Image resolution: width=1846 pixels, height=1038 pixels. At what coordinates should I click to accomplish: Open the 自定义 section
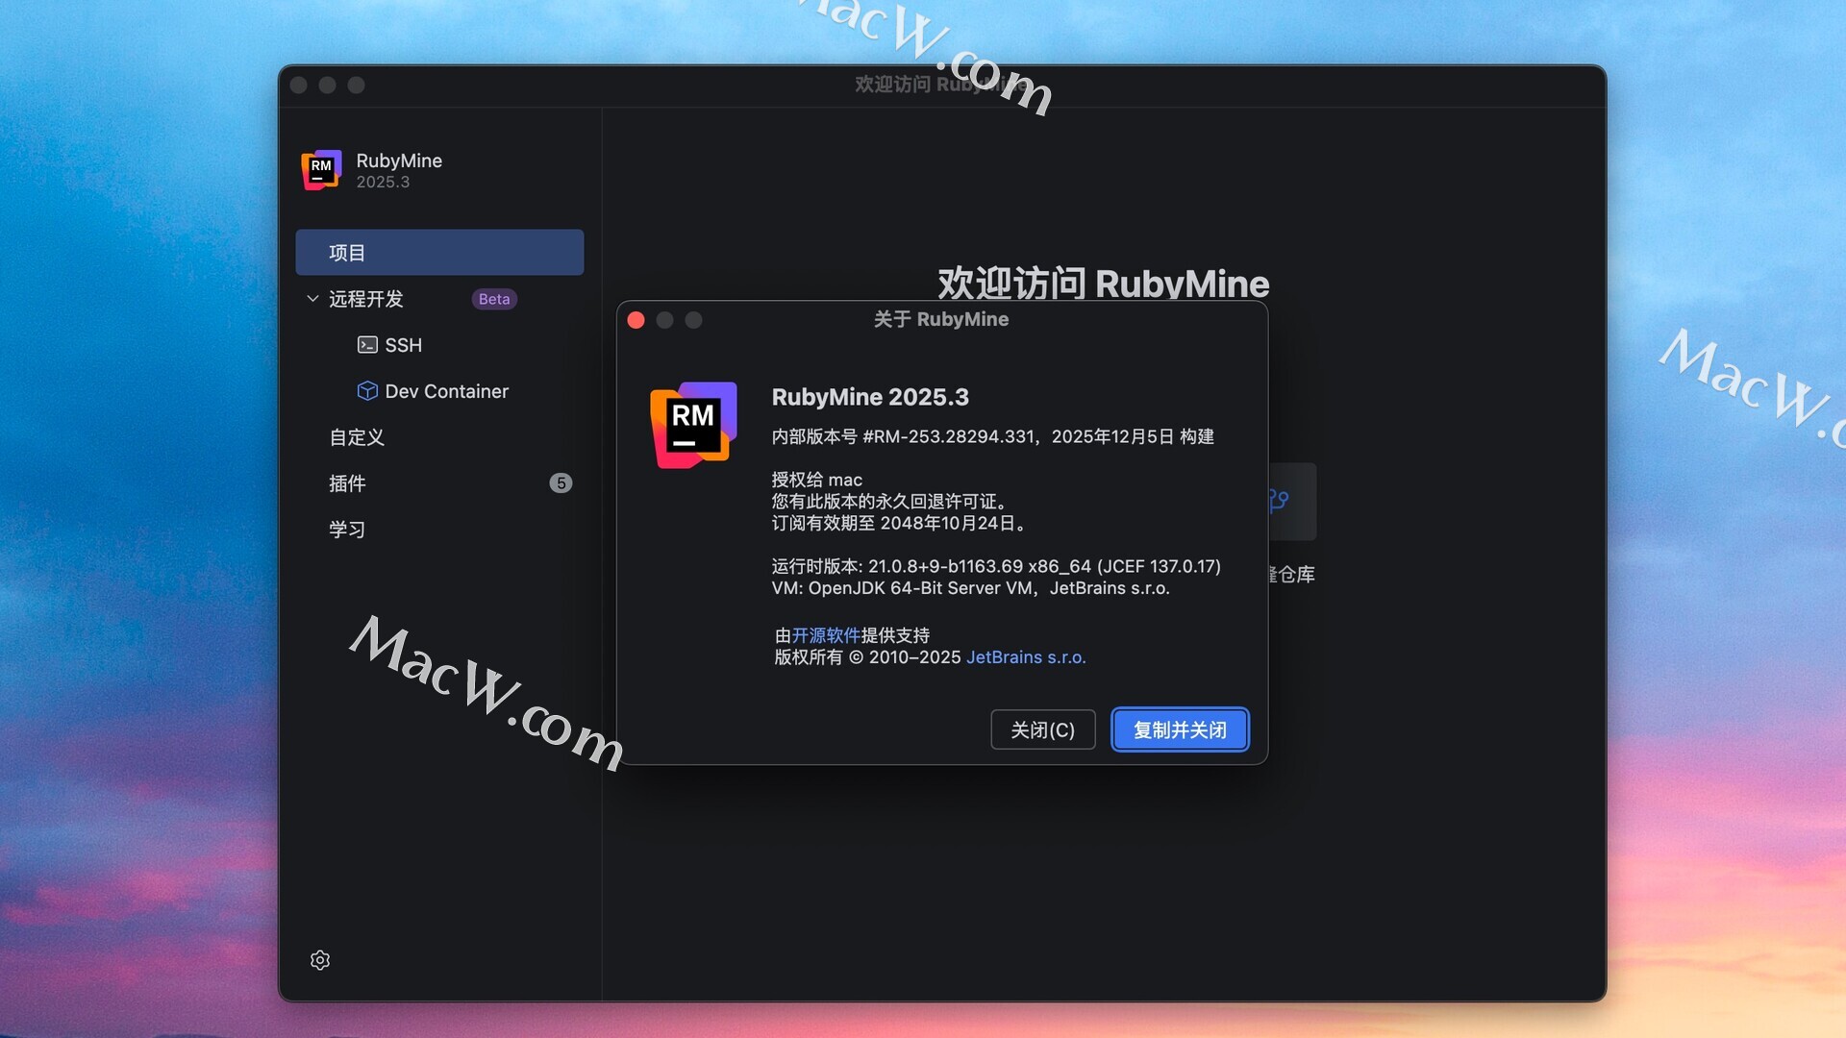[357, 437]
